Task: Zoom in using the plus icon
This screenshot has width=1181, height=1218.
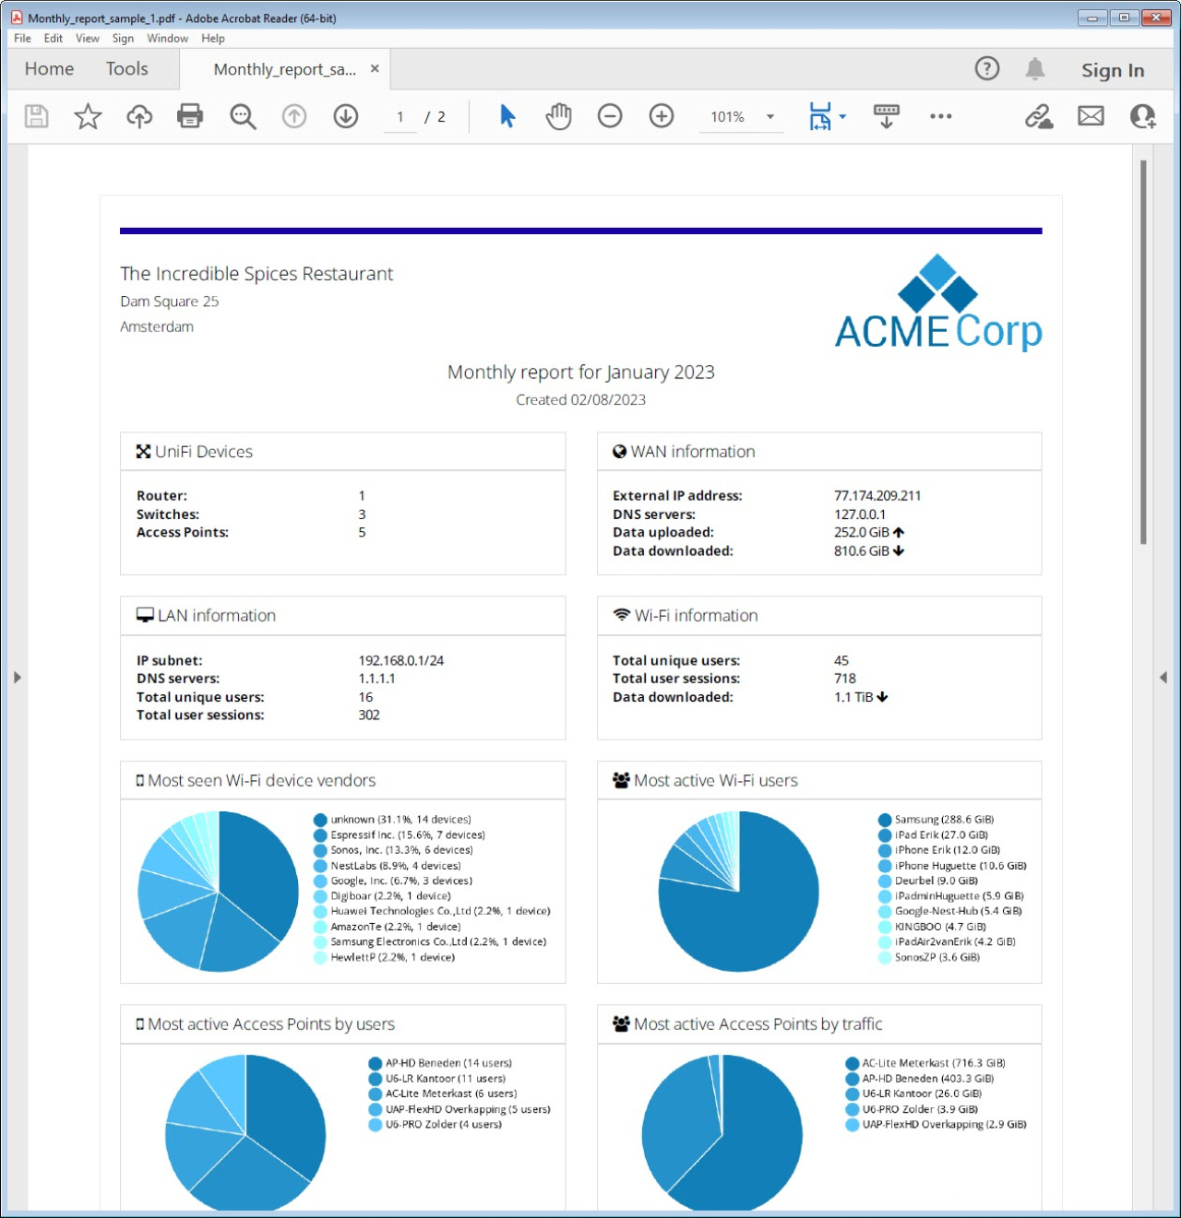Action: [x=661, y=116]
